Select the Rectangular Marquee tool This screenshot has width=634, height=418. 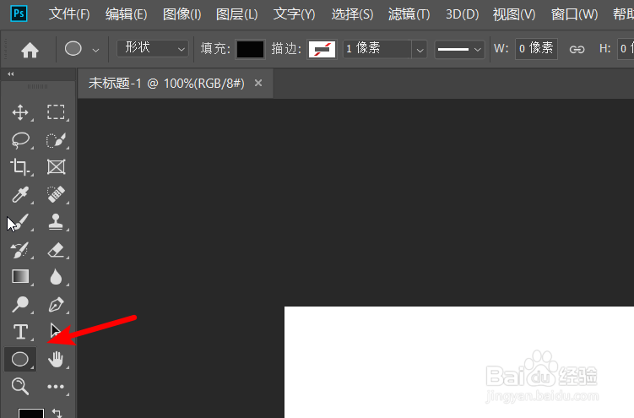pyautogui.click(x=56, y=112)
